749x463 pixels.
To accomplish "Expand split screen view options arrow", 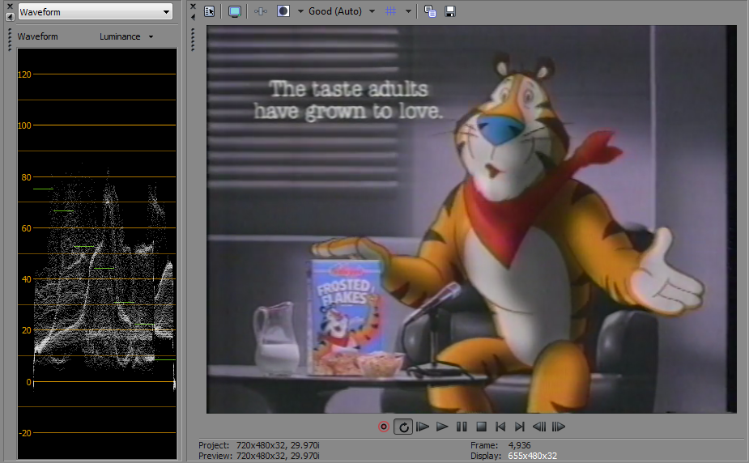I will click(x=300, y=11).
